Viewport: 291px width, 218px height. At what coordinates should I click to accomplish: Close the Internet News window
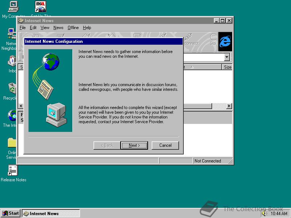pos(229,21)
